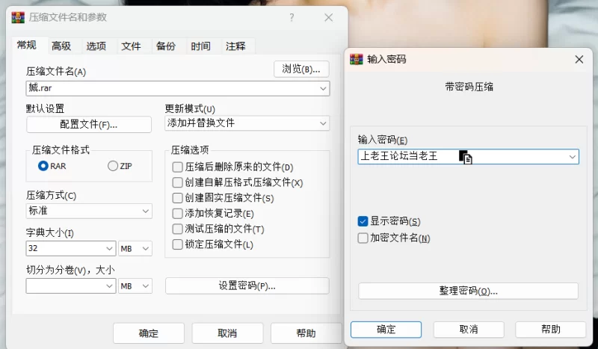The image size is (598, 349).
Task: Open the volume size MB unit dropdown
Action: pyautogui.click(x=135, y=286)
